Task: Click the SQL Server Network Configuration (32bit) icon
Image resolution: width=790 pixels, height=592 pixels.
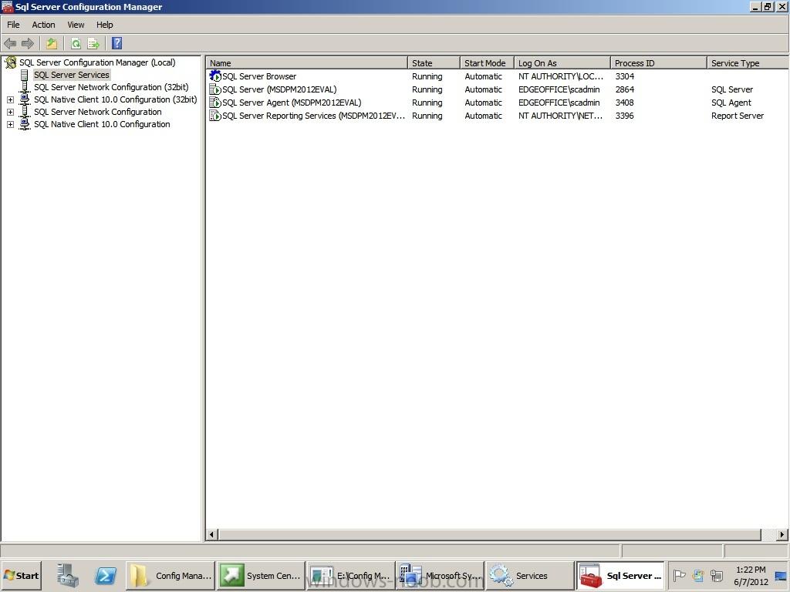Action: pos(24,87)
